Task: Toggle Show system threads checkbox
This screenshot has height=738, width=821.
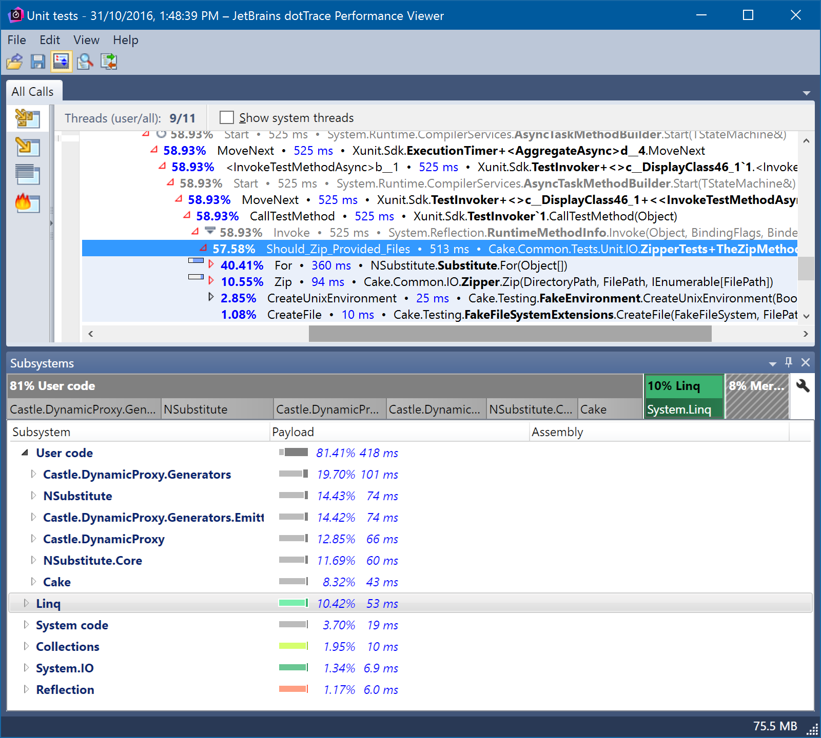Action: (x=226, y=117)
